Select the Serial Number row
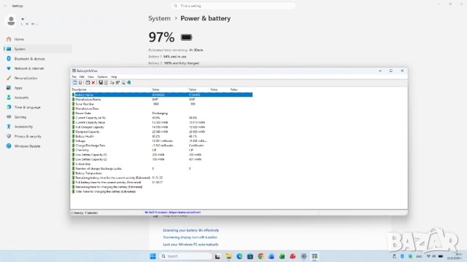This screenshot has width=467, height=262. tap(162, 104)
